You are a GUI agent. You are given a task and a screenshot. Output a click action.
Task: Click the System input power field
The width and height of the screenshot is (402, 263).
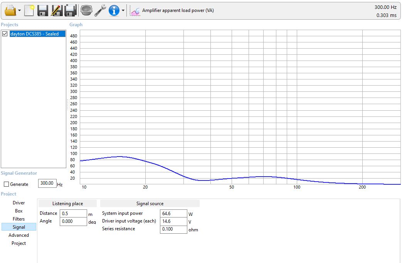pos(173,214)
